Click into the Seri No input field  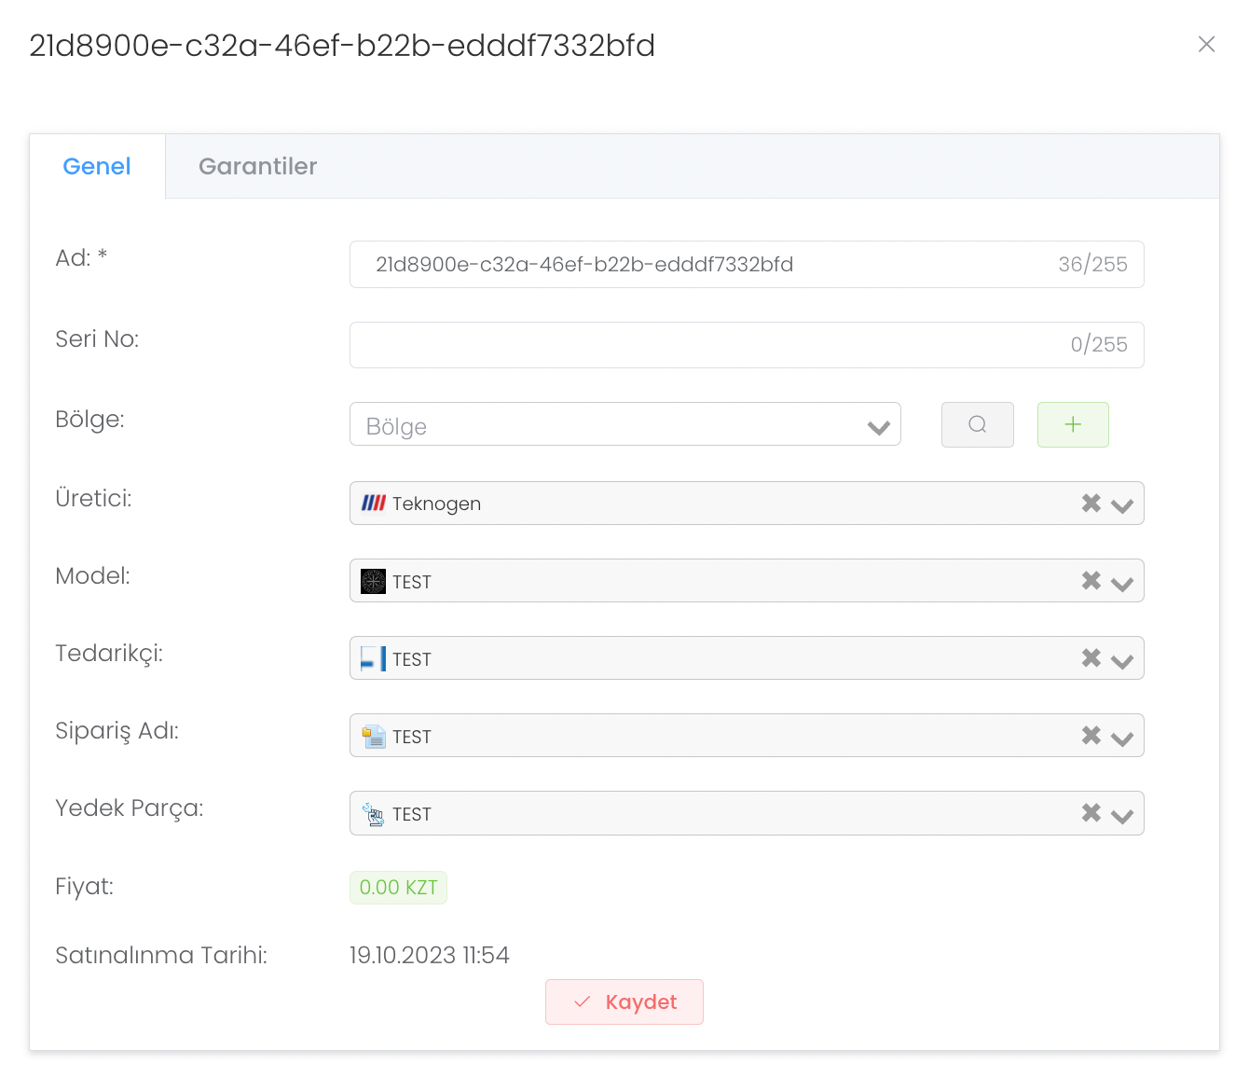[x=708, y=345]
